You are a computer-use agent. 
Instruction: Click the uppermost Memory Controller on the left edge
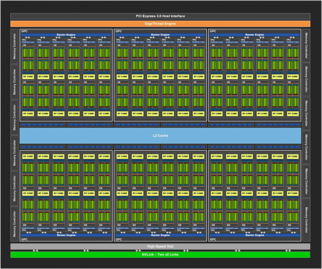[14, 46]
